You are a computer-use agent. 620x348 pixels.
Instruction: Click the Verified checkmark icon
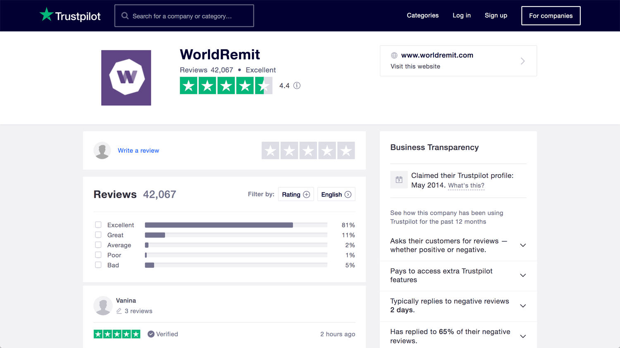[x=151, y=334]
